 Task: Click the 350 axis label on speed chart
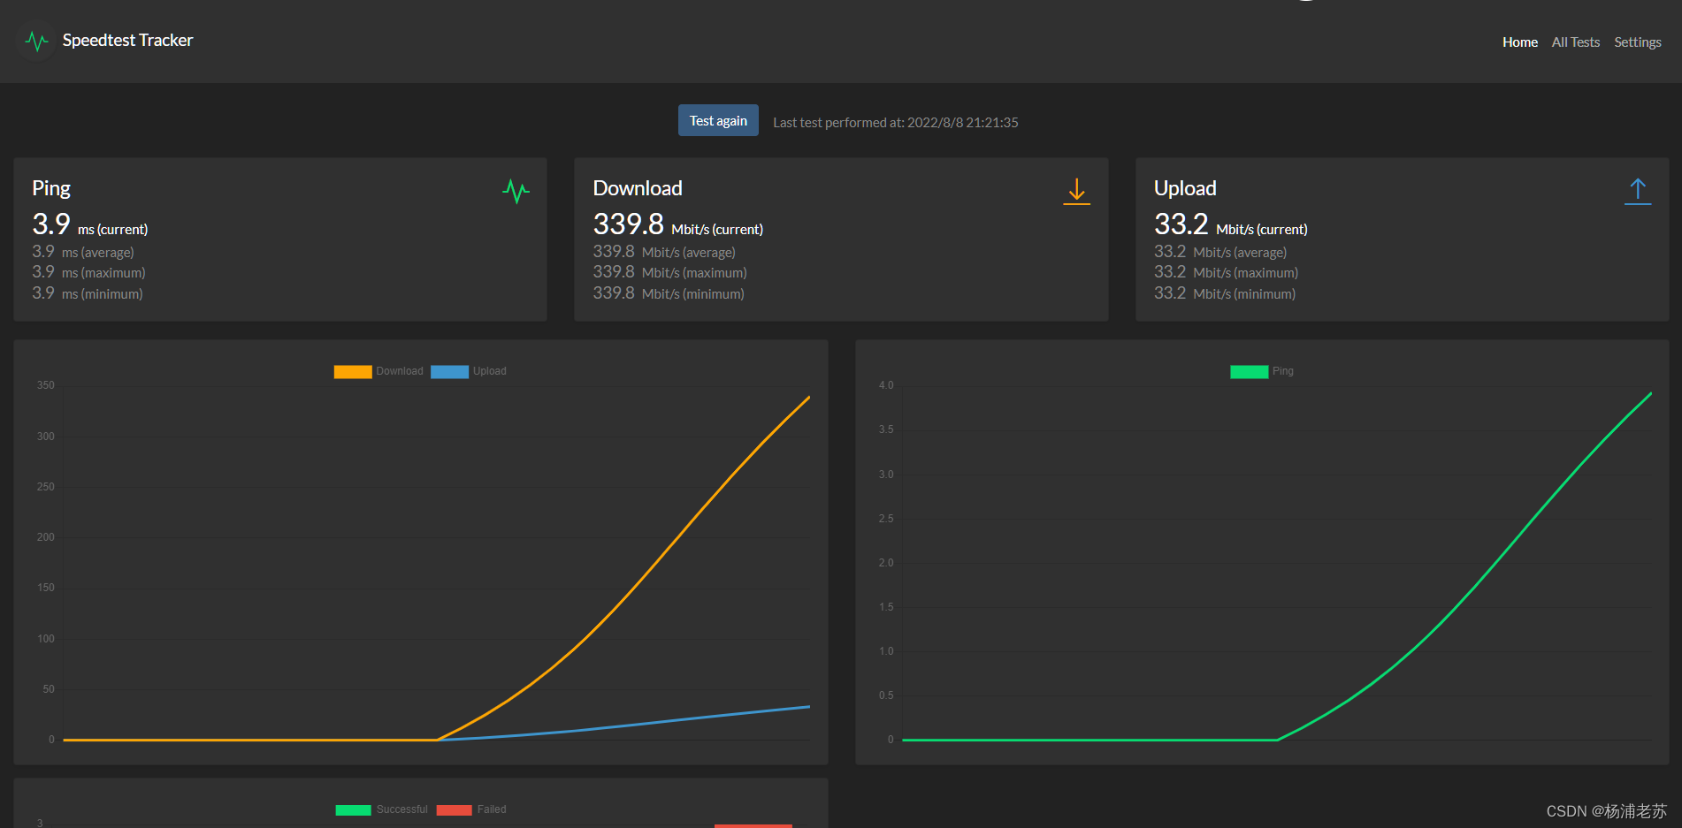(46, 385)
